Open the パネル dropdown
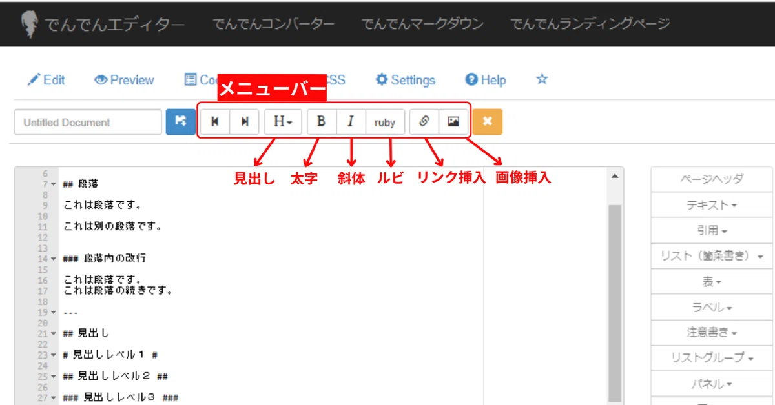Screen dimensions: 775x405 click(x=712, y=384)
